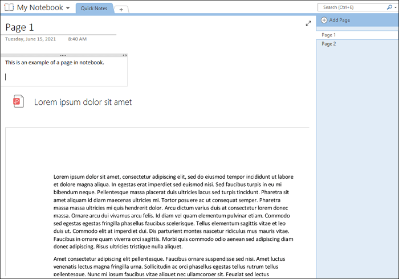Toggle full page view with diagonal arrows
The width and height of the screenshot is (399, 279).
coord(308,23)
